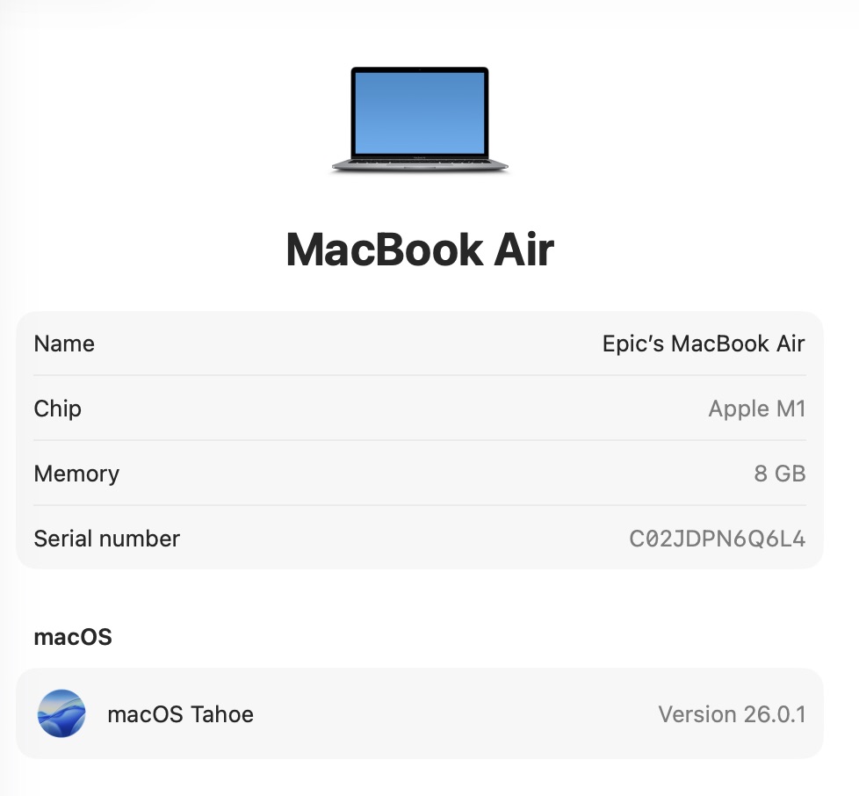859x796 pixels.
Task: Click Version 26.0.1 text
Action: click(x=732, y=713)
